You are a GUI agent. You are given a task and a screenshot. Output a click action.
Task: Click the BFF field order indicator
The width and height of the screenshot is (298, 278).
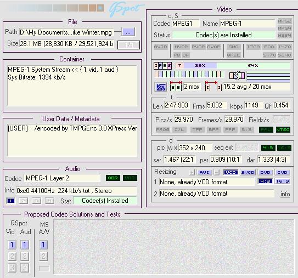tap(213, 130)
